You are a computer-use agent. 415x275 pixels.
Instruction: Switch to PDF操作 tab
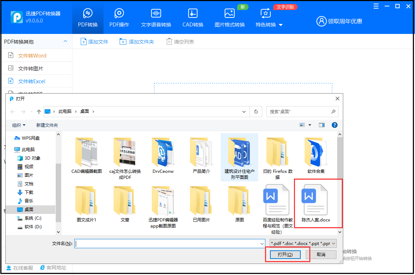119,17
